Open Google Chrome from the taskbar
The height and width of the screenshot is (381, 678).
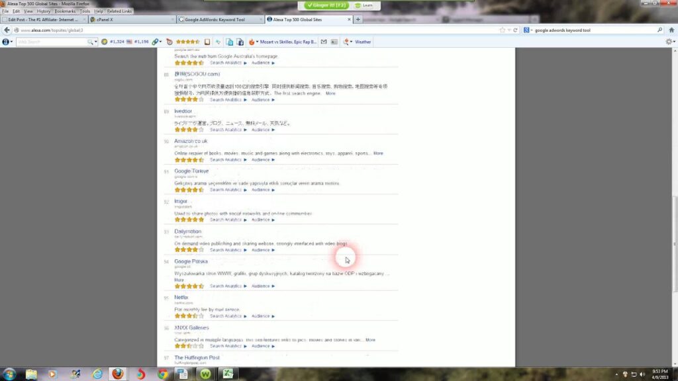pyautogui.click(x=163, y=374)
